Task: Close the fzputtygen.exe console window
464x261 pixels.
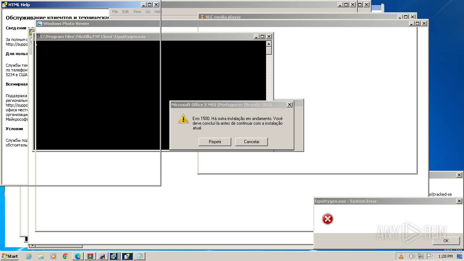Action: point(269,37)
